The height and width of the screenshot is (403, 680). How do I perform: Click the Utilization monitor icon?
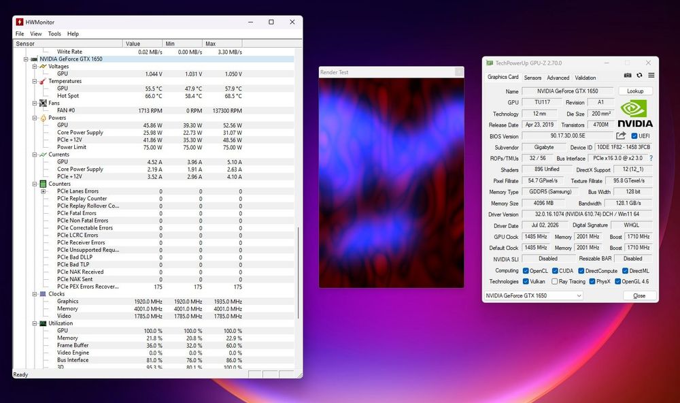[x=43, y=323]
